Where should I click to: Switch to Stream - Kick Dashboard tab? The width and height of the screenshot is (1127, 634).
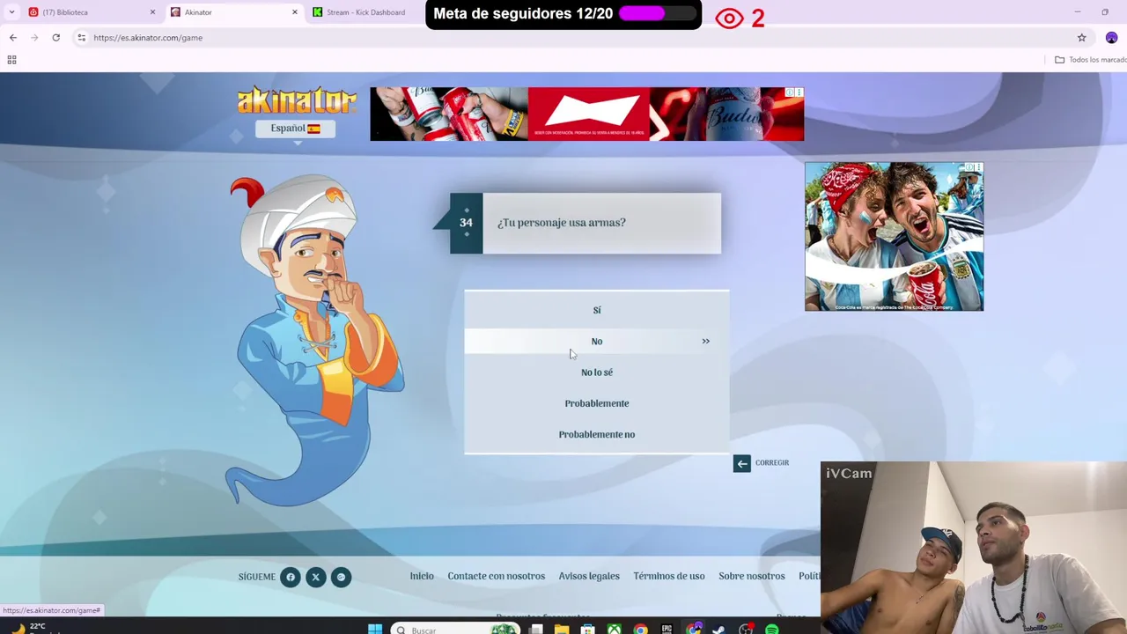pos(365,12)
